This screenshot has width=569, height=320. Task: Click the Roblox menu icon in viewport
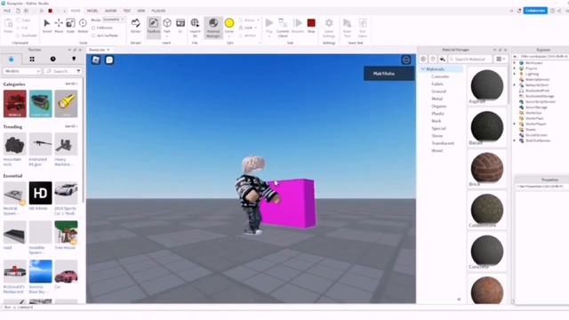coord(96,60)
